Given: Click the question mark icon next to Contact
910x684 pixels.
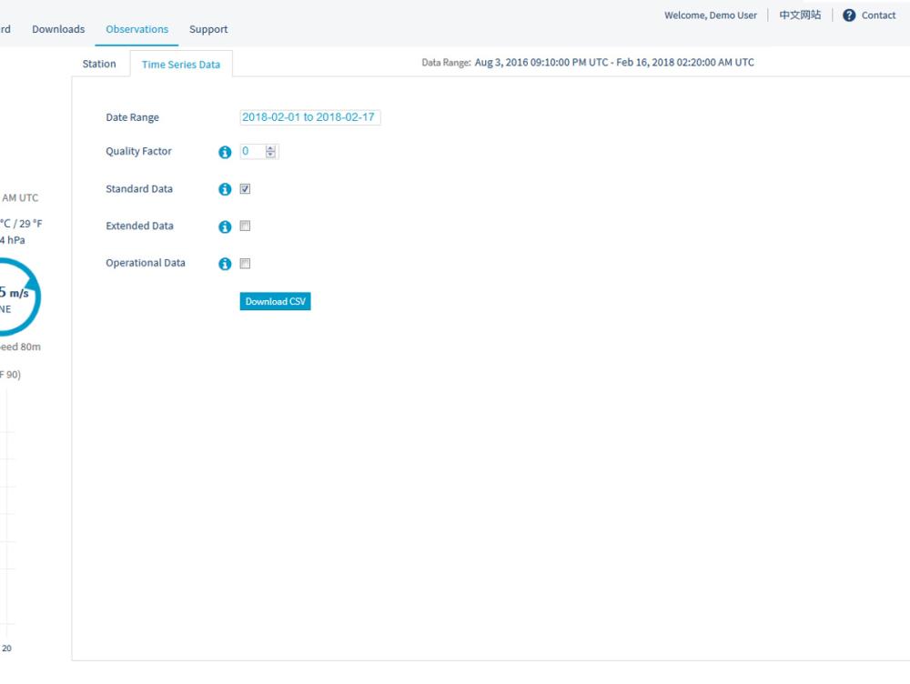Looking at the screenshot, I should click(x=849, y=15).
